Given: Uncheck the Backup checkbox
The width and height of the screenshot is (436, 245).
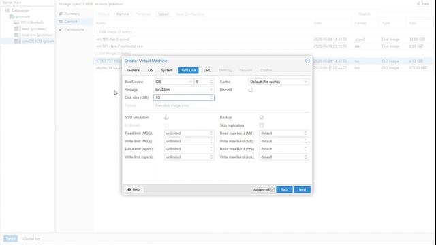Looking at the screenshot, I should [262, 118].
